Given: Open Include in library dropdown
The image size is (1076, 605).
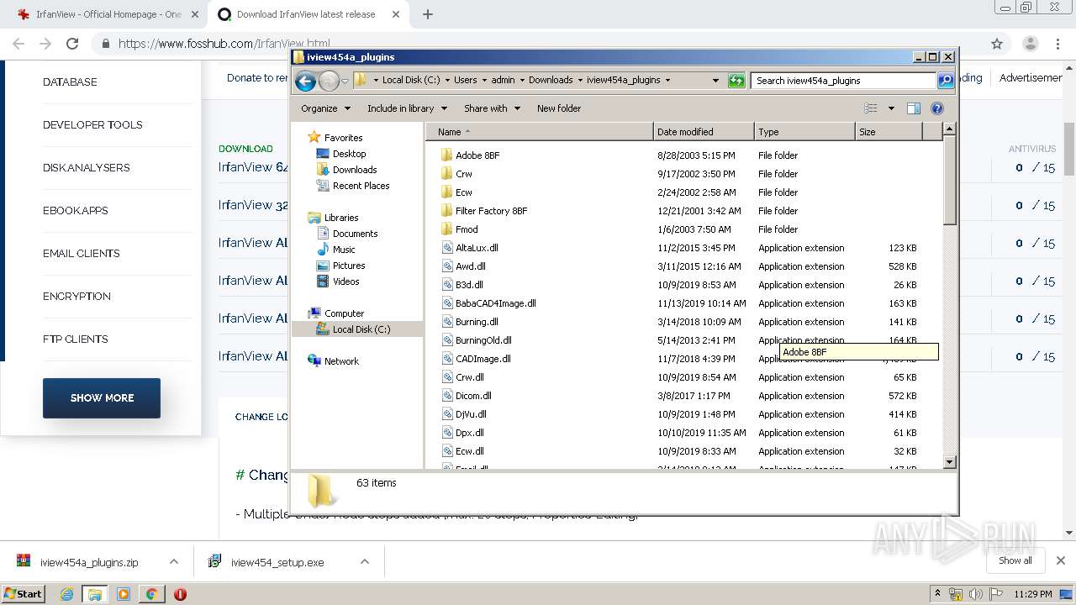Looking at the screenshot, I should click(407, 108).
